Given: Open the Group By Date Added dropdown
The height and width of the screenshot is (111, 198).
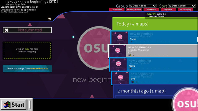Looking at the screenshot, I should 143,6.
